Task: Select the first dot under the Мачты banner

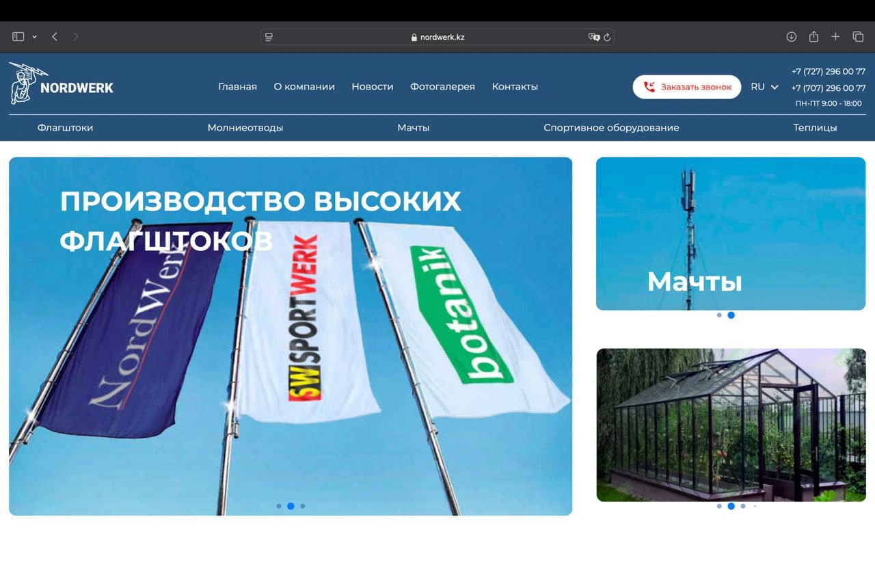Action: click(x=719, y=315)
